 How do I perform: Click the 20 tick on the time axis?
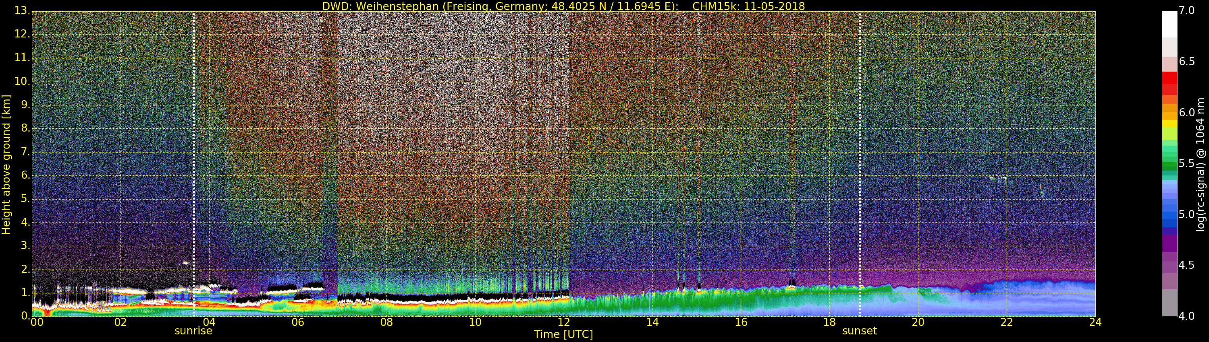(918, 322)
